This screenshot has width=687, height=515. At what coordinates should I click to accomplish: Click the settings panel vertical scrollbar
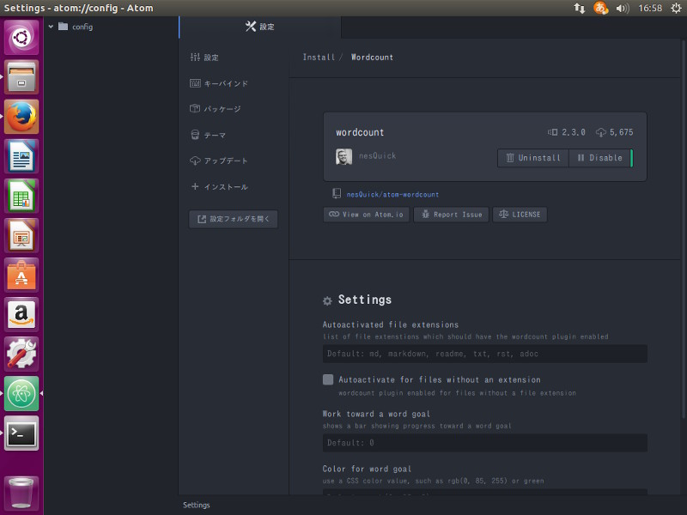tap(684, 227)
